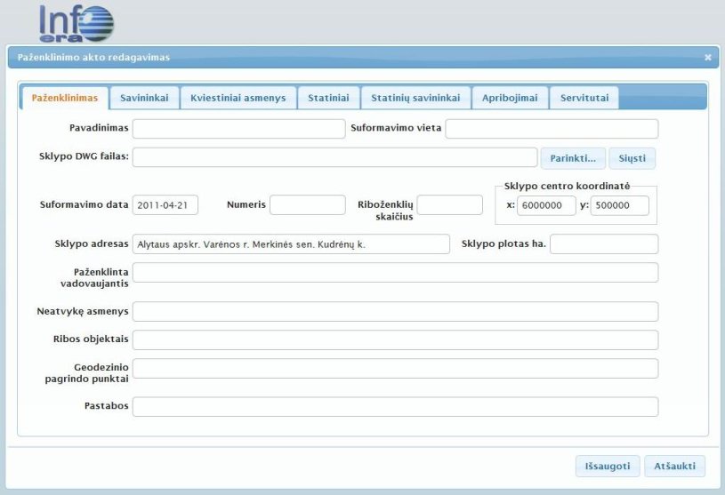The height and width of the screenshot is (495, 725).
Task: Click the Parinkti... file browse button
Action: click(x=573, y=158)
